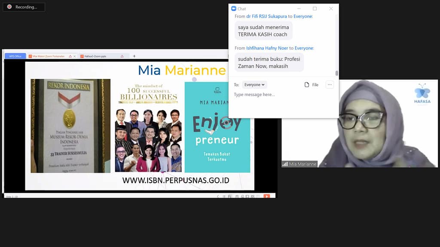The height and width of the screenshot is (247, 440).
Task: Click sender name Ishfihana Hafny Noer
Action: coord(267,48)
